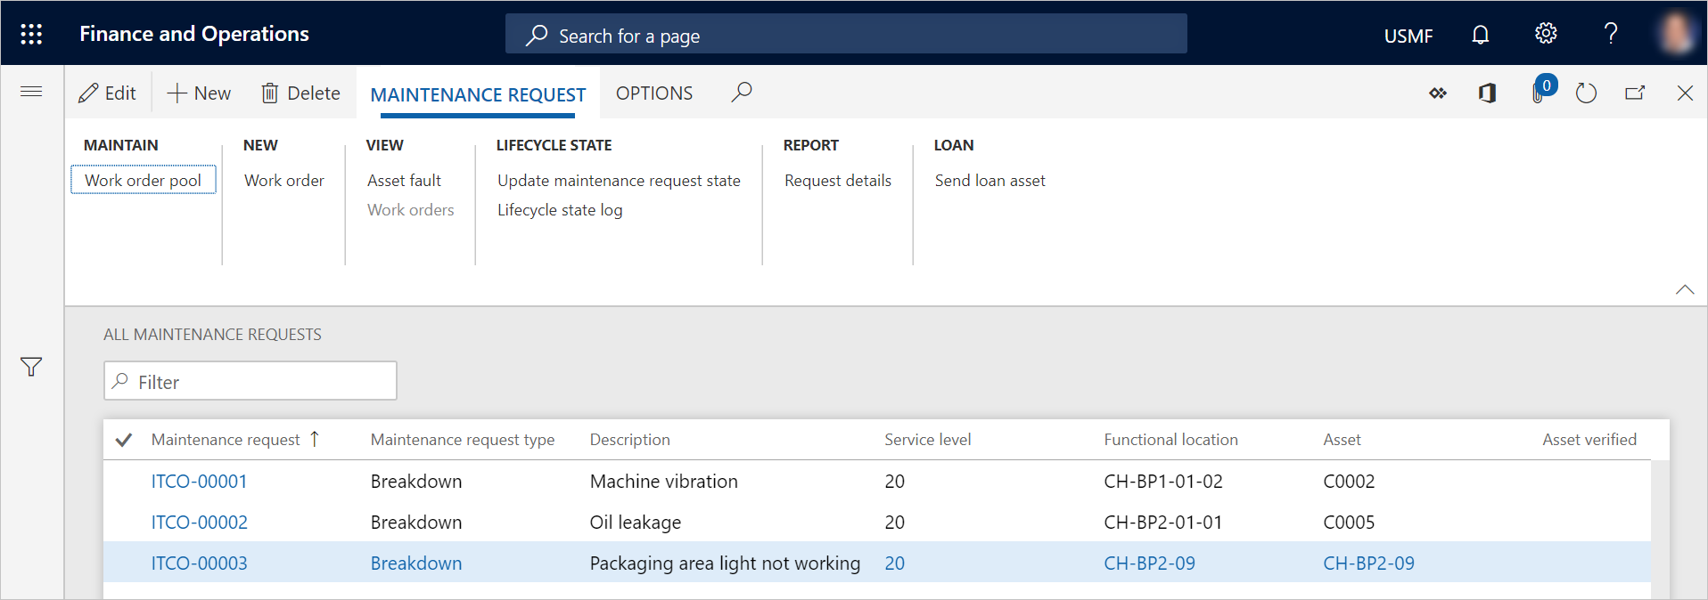Screen dimensions: 1708x600
Task: Open page in new window icon
Action: pos(1634,93)
